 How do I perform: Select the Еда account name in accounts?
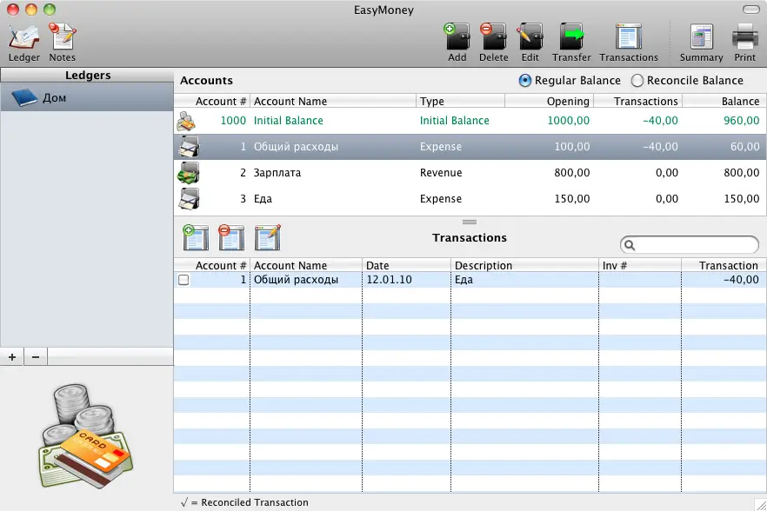[263, 199]
